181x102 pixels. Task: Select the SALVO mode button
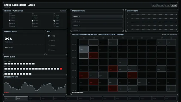coord(154,5)
